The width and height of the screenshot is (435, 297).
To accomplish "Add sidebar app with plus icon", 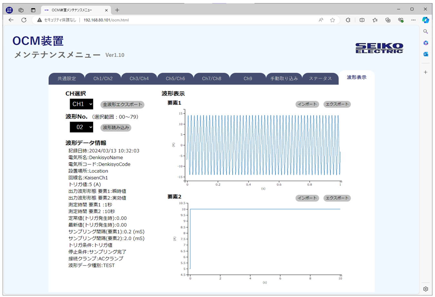I will (426, 72).
